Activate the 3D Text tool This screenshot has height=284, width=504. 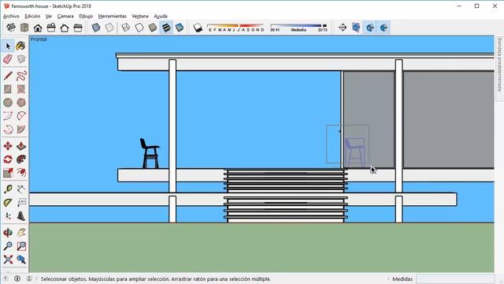point(21,216)
